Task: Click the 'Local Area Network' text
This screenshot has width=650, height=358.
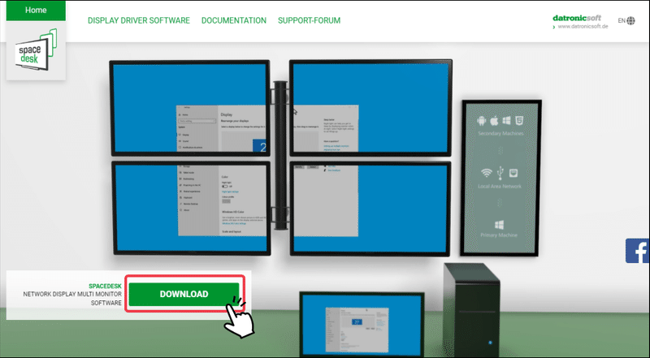Action: pyautogui.click(x=500, y=186)
